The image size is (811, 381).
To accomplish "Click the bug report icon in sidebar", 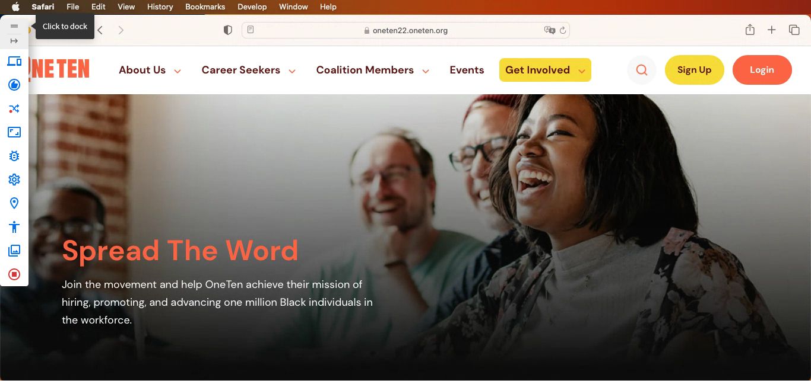I will [x=14, y=156].
